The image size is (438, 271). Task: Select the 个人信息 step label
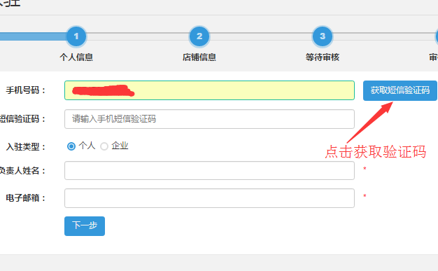click(76, 57)
